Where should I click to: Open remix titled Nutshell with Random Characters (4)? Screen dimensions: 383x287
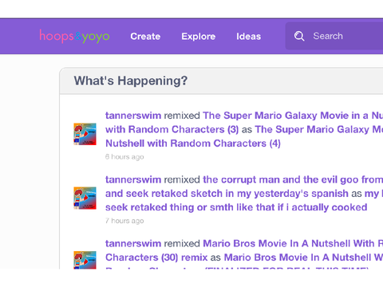point(193,143)
